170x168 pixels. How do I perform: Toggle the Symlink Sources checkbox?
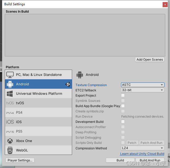coord(123,101)
